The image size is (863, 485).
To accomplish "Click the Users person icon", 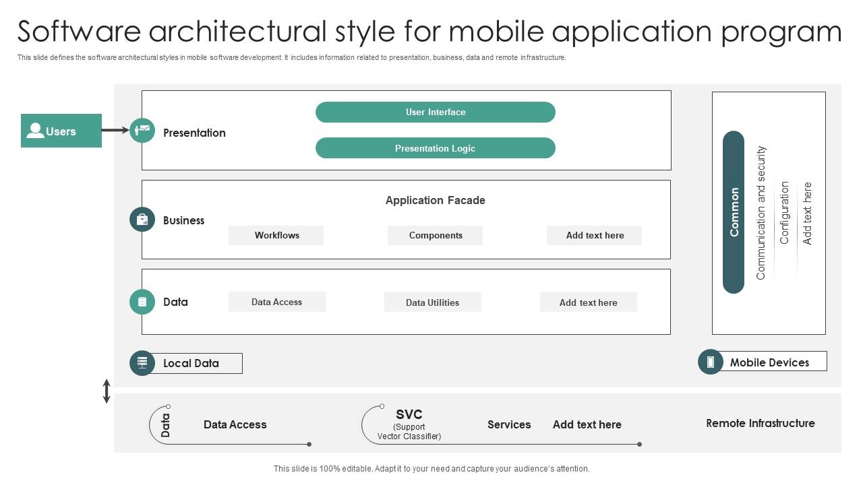I will coord(35,131).
